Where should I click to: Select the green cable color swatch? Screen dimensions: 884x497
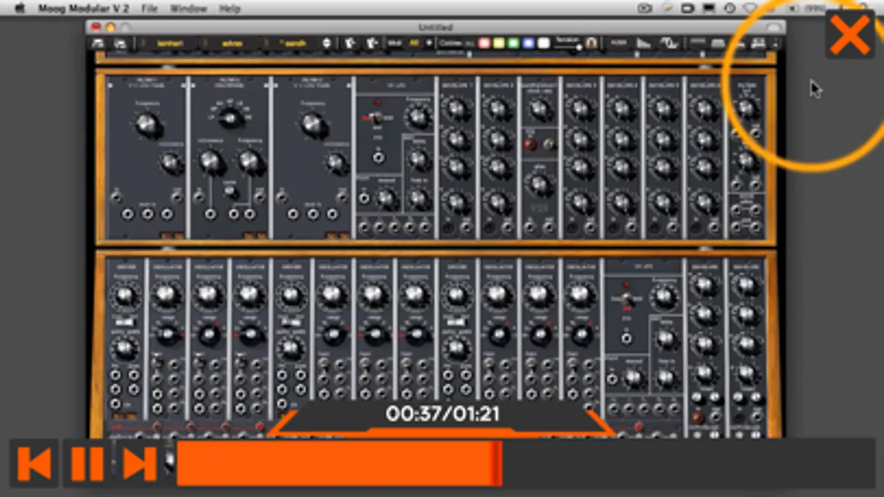pos(514,43)
